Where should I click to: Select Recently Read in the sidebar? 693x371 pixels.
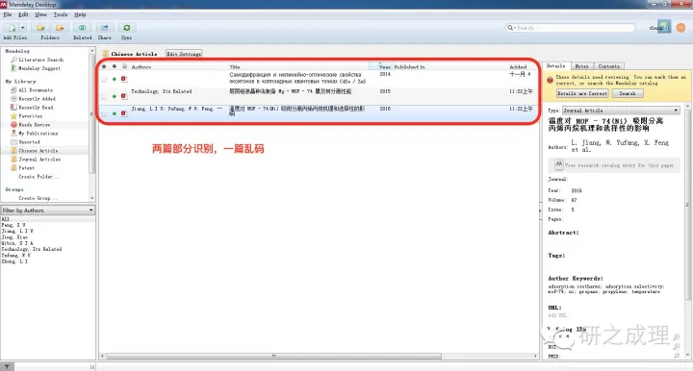(x=32, y=108)
